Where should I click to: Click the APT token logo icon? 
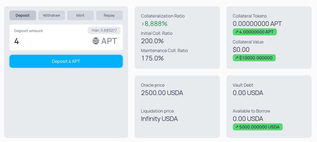pyautogui.click(x=96, y=41)
